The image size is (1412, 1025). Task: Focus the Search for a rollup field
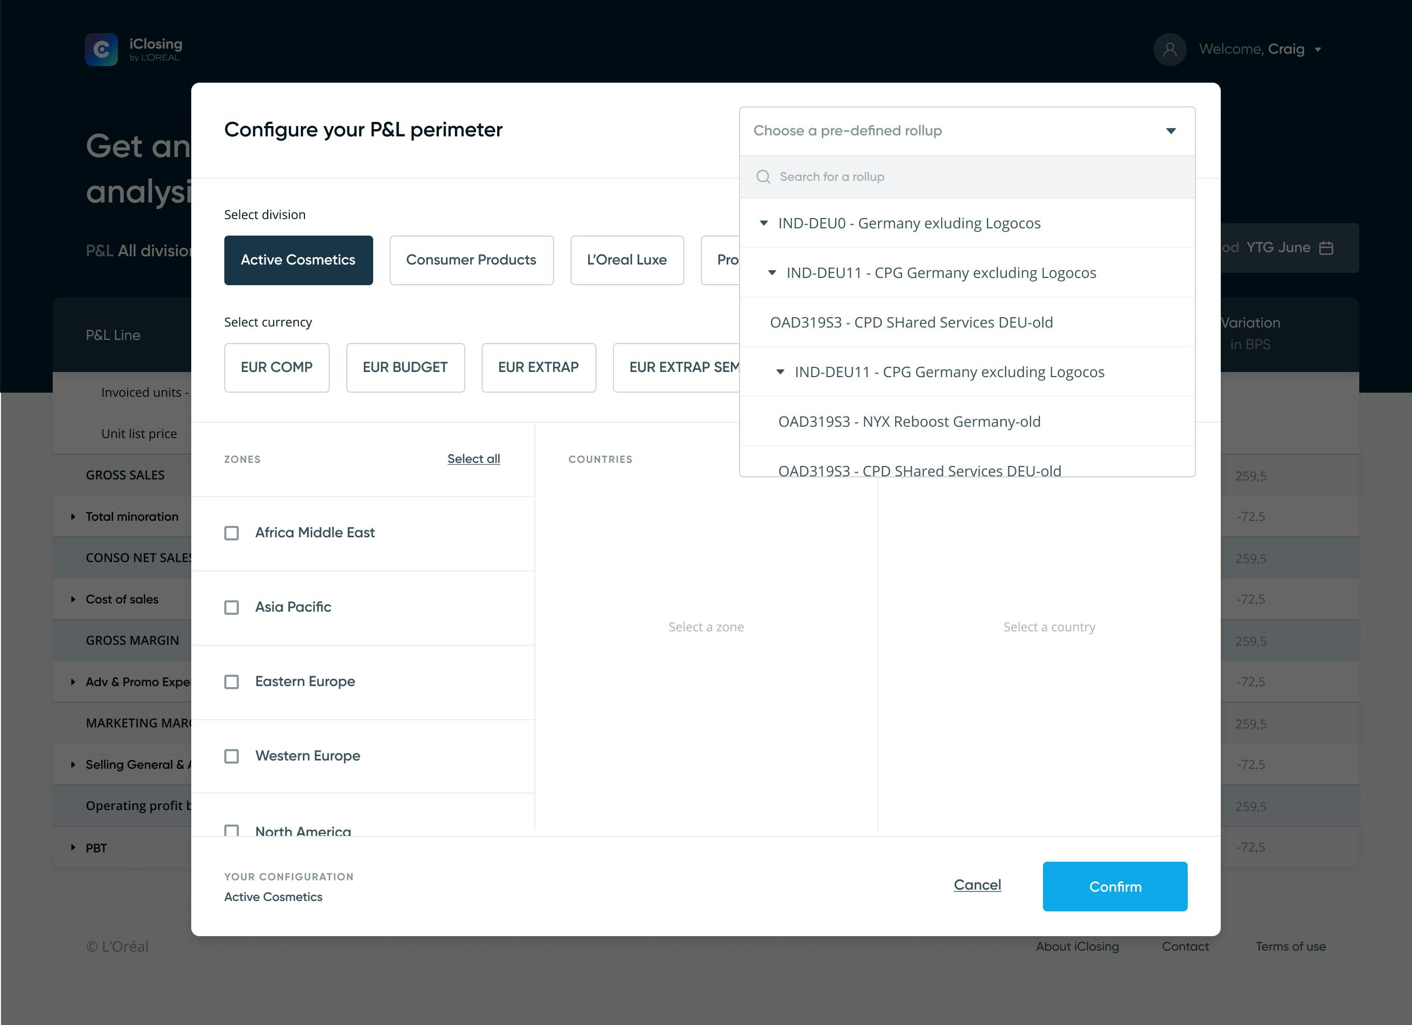[x=967, y=177]
